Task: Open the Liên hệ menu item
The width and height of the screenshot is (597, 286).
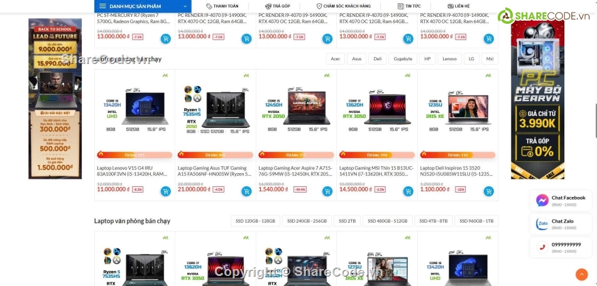Action: coord(458,6)
